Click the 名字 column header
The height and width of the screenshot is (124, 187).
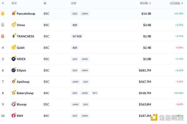pos(14,3)
